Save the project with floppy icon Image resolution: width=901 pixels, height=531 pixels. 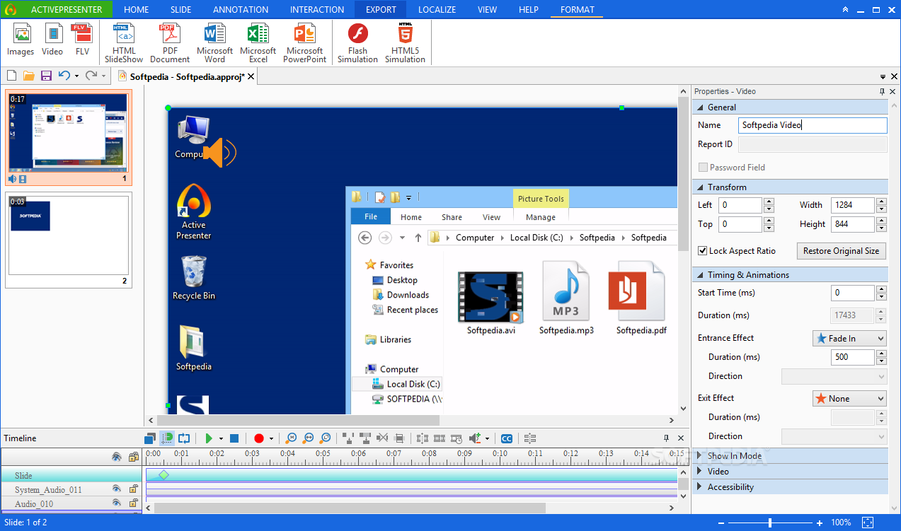(46, 76)
